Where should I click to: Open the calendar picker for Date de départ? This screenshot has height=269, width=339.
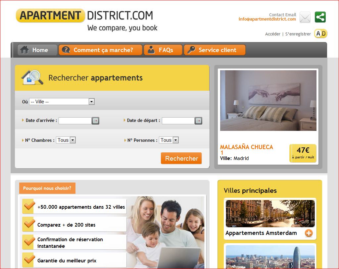click(199, 121)
